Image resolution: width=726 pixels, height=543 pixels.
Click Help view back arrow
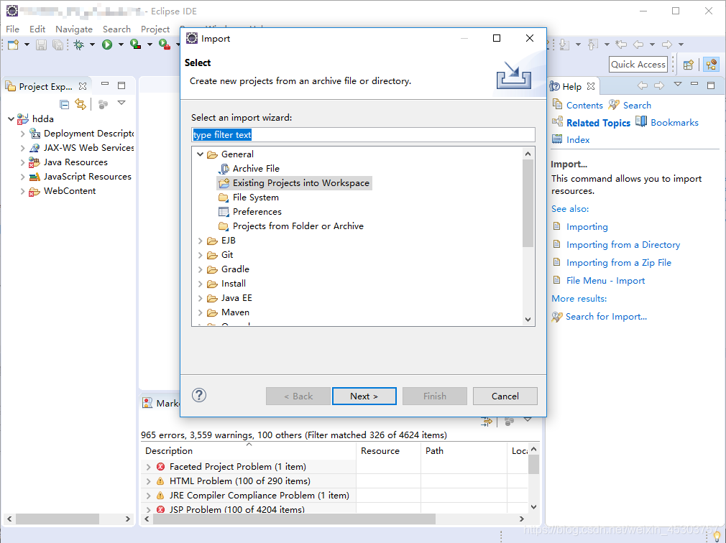(642, 85)
